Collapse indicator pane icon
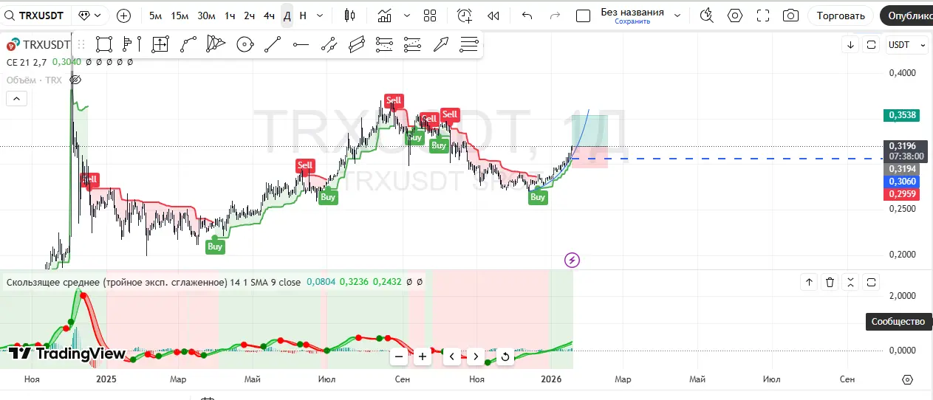The height and width of the screenshot is (400, 933). pyautogui.click(x=850, y=282)
